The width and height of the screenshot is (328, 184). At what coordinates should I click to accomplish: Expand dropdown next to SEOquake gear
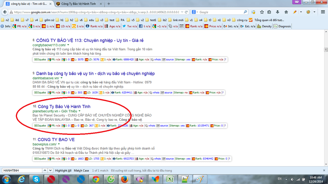(x=315, y=12)
